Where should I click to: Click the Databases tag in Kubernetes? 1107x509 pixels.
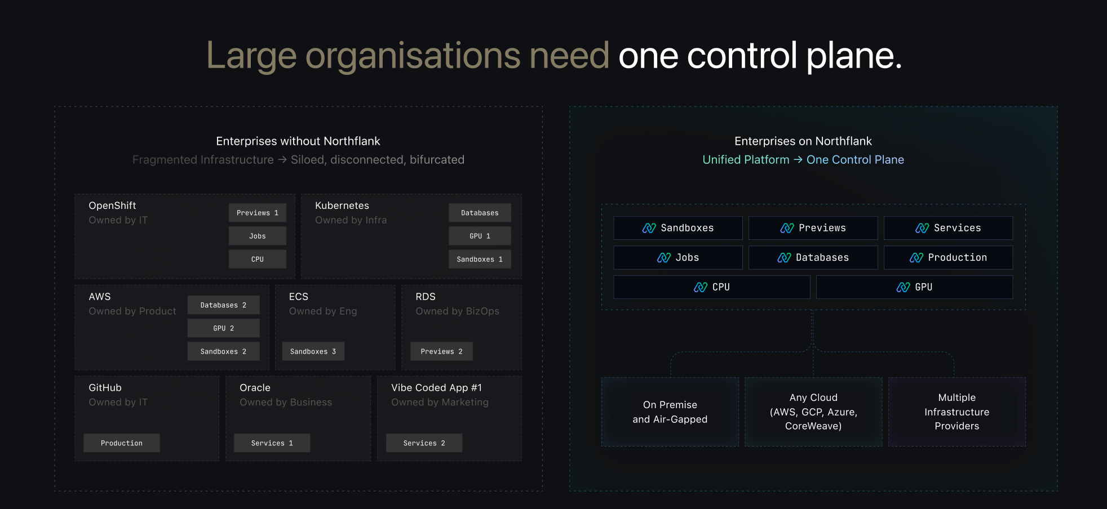pos(480,213)
